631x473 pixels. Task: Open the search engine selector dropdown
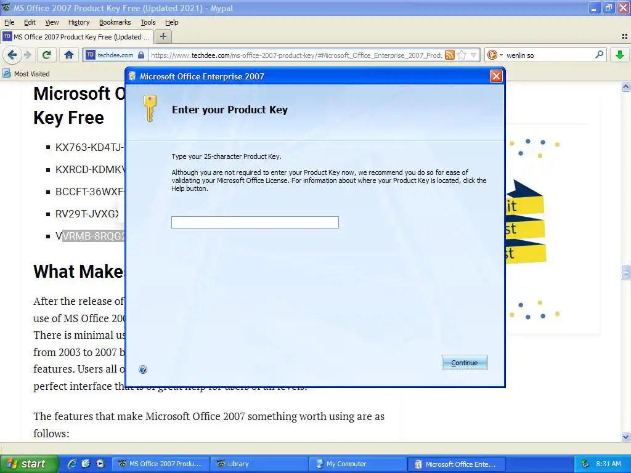click(494, 55)
